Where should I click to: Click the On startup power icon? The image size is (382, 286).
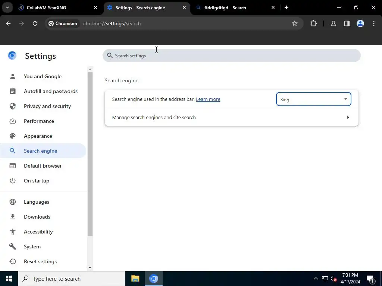tap(13, 181)
